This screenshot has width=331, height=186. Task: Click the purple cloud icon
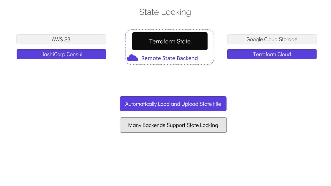[132, 58]
